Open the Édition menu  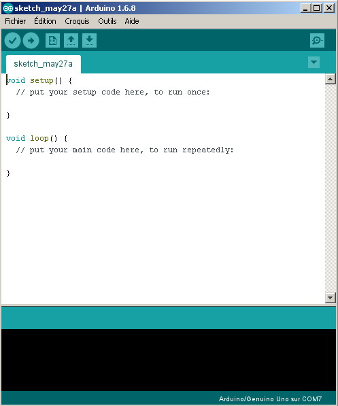point(45,21)
